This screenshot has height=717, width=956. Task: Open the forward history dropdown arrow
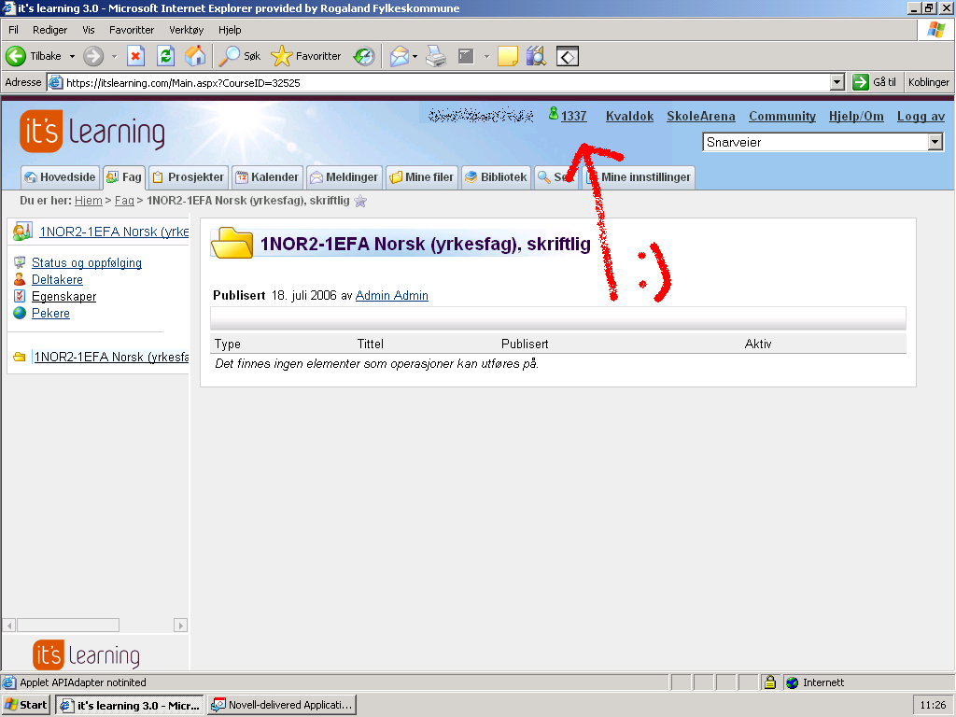point(114,56)
